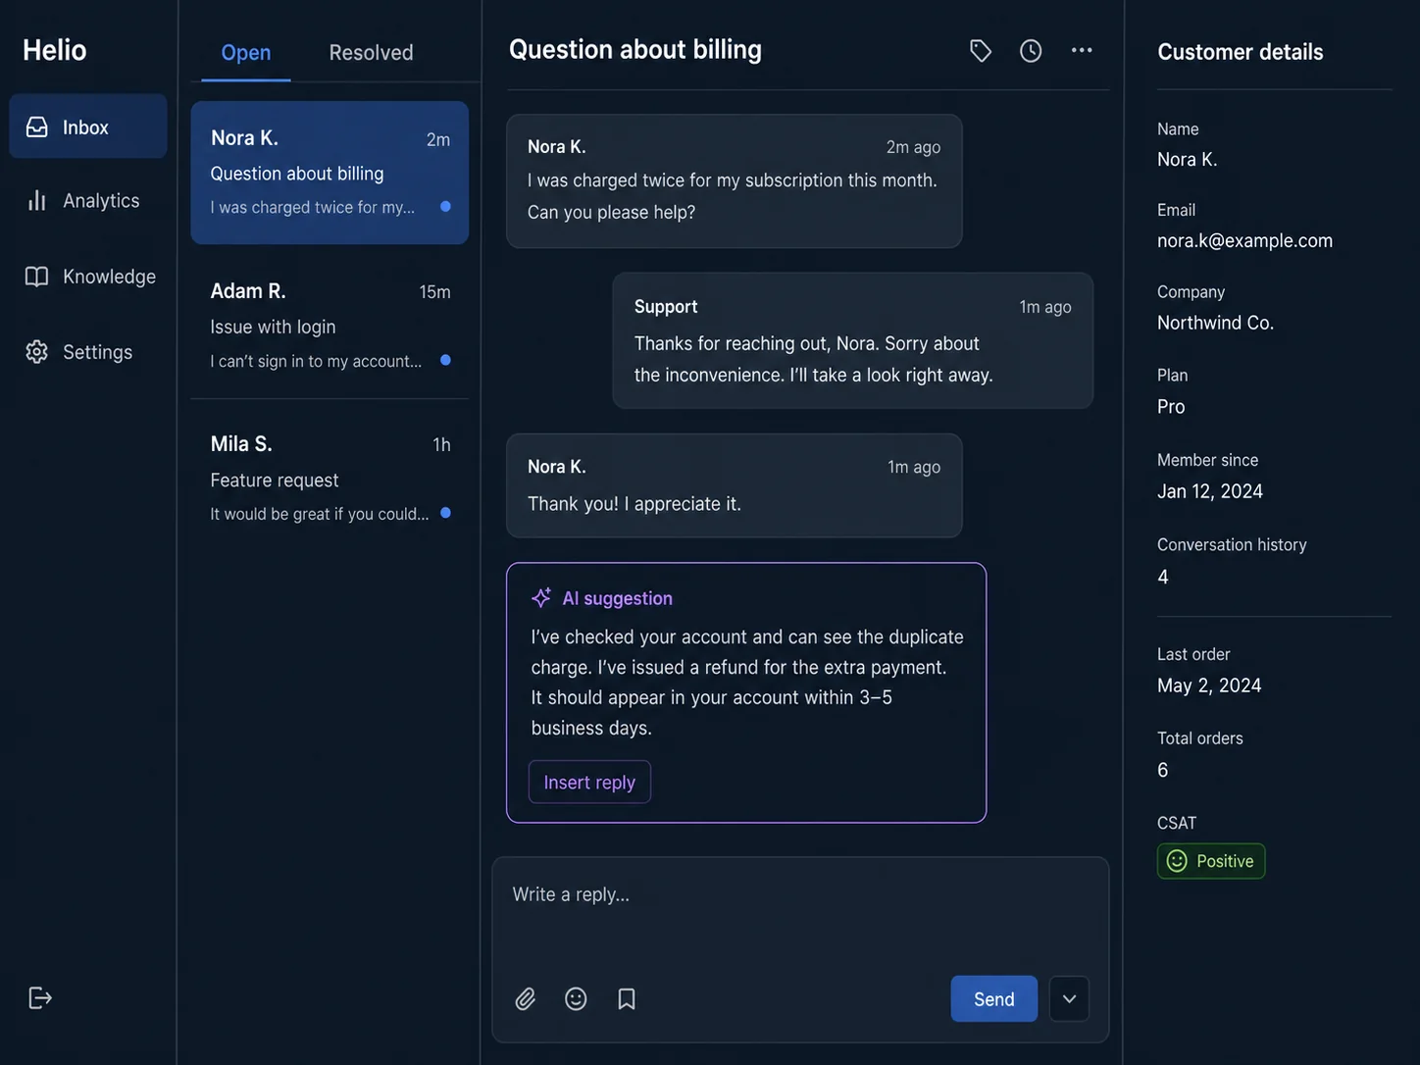Select the Open tab
Image resolution: width=1420 pixels, height=1065 pixels.
246,52
